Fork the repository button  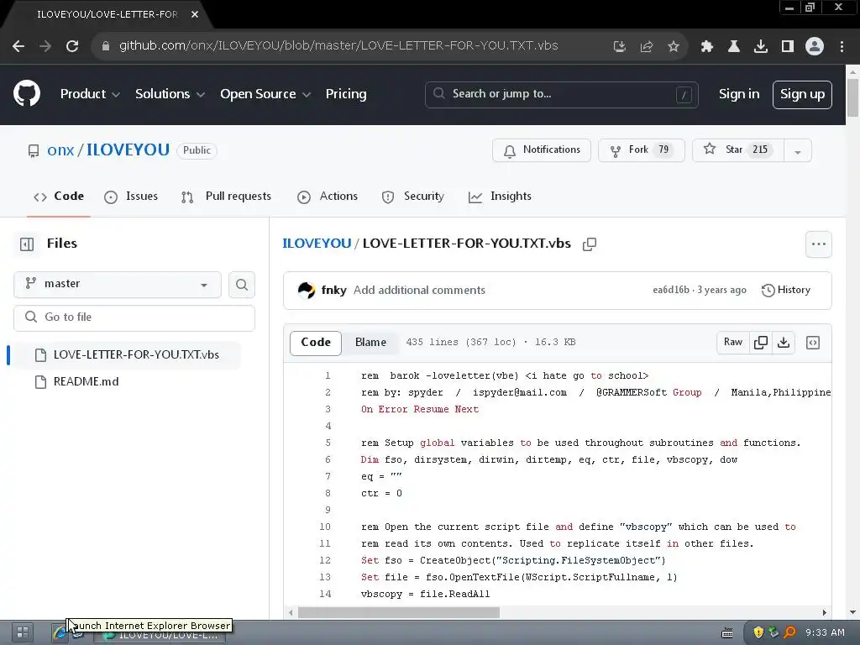coord(641,150)
